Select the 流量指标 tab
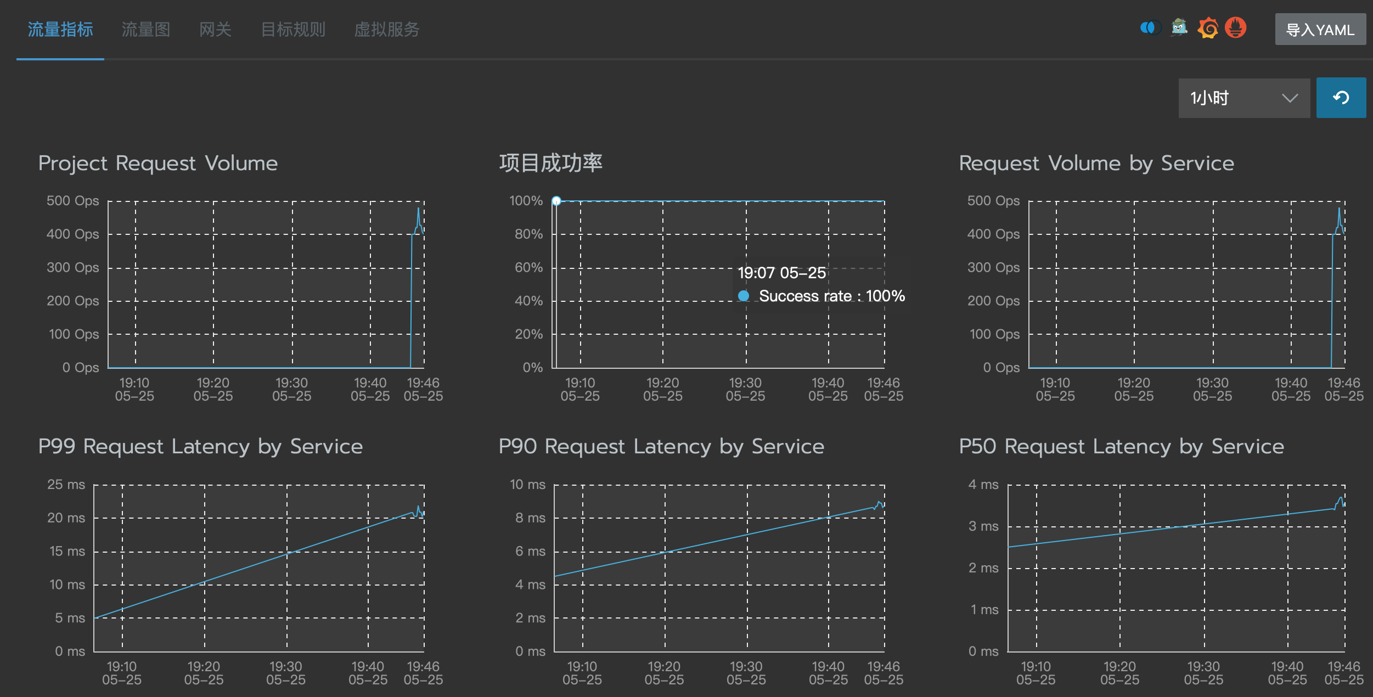This screenshot has width=1373, height=697. pos(60,29)
